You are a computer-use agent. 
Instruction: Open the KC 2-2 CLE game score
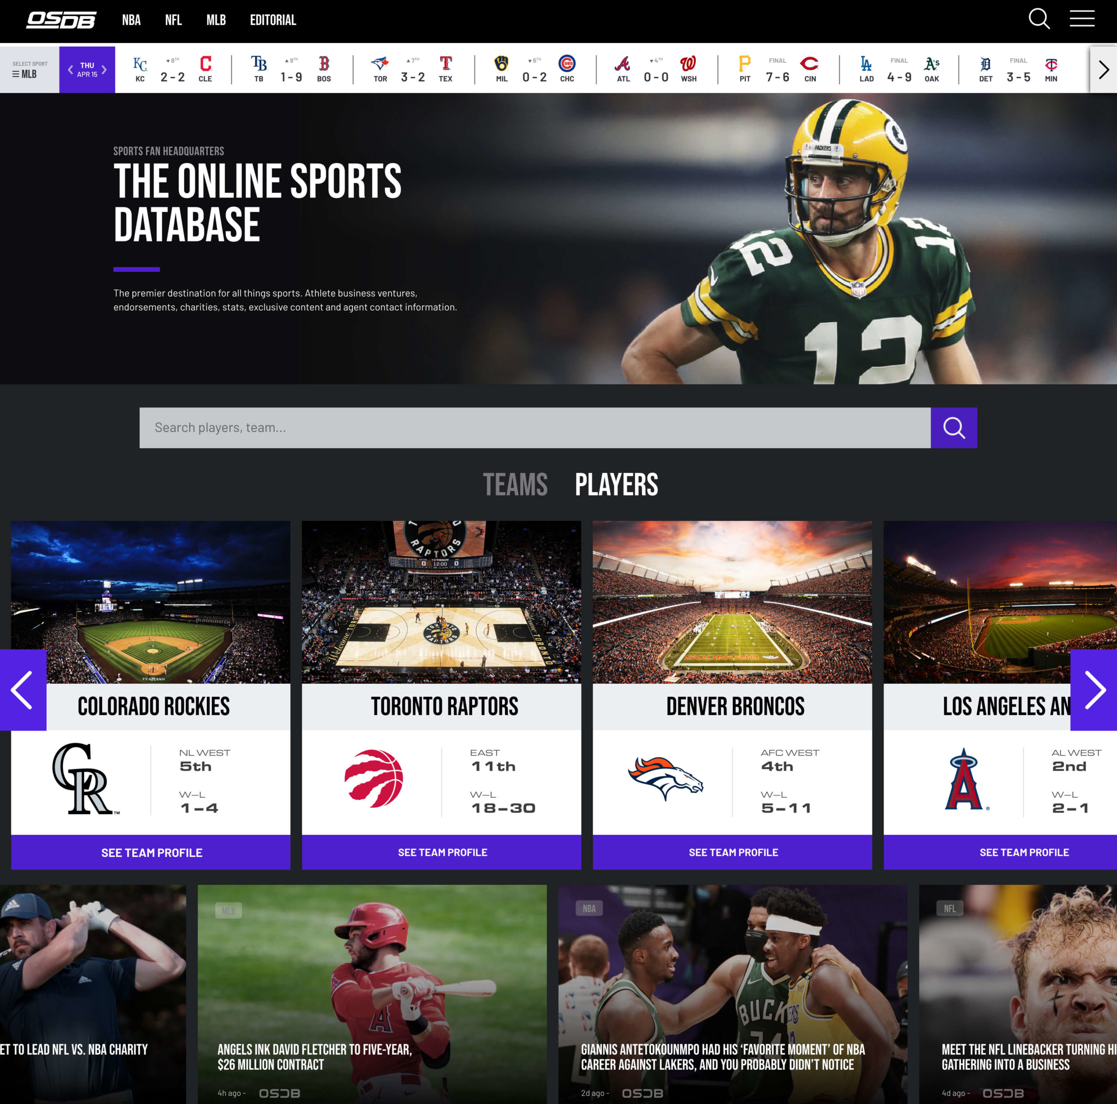pyautogui.click(x=172, y=70)
